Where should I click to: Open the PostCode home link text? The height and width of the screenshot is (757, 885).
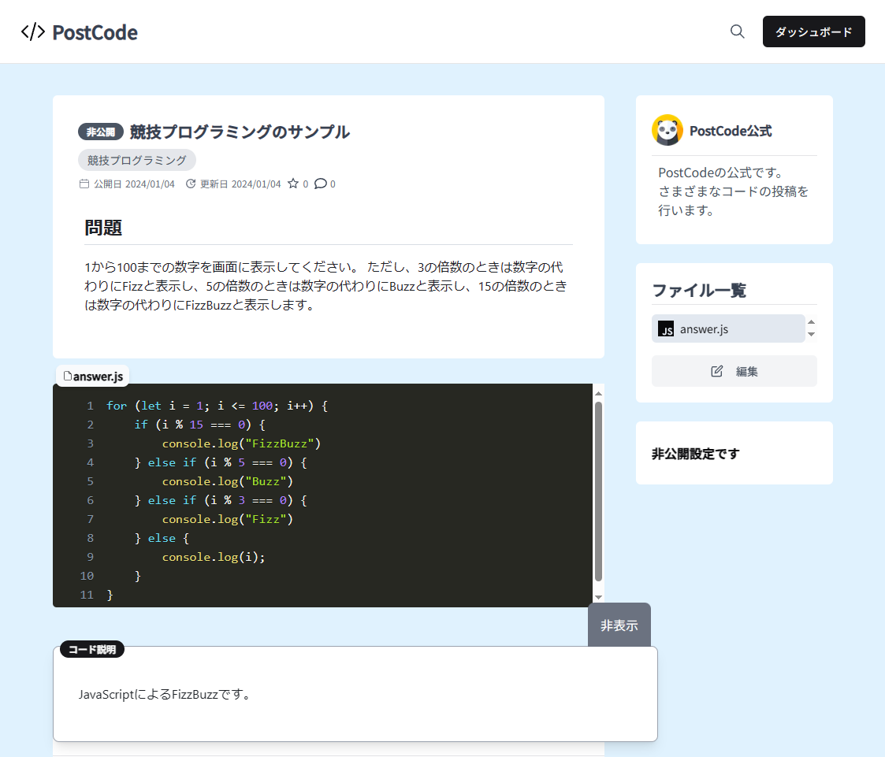[95, 32]
